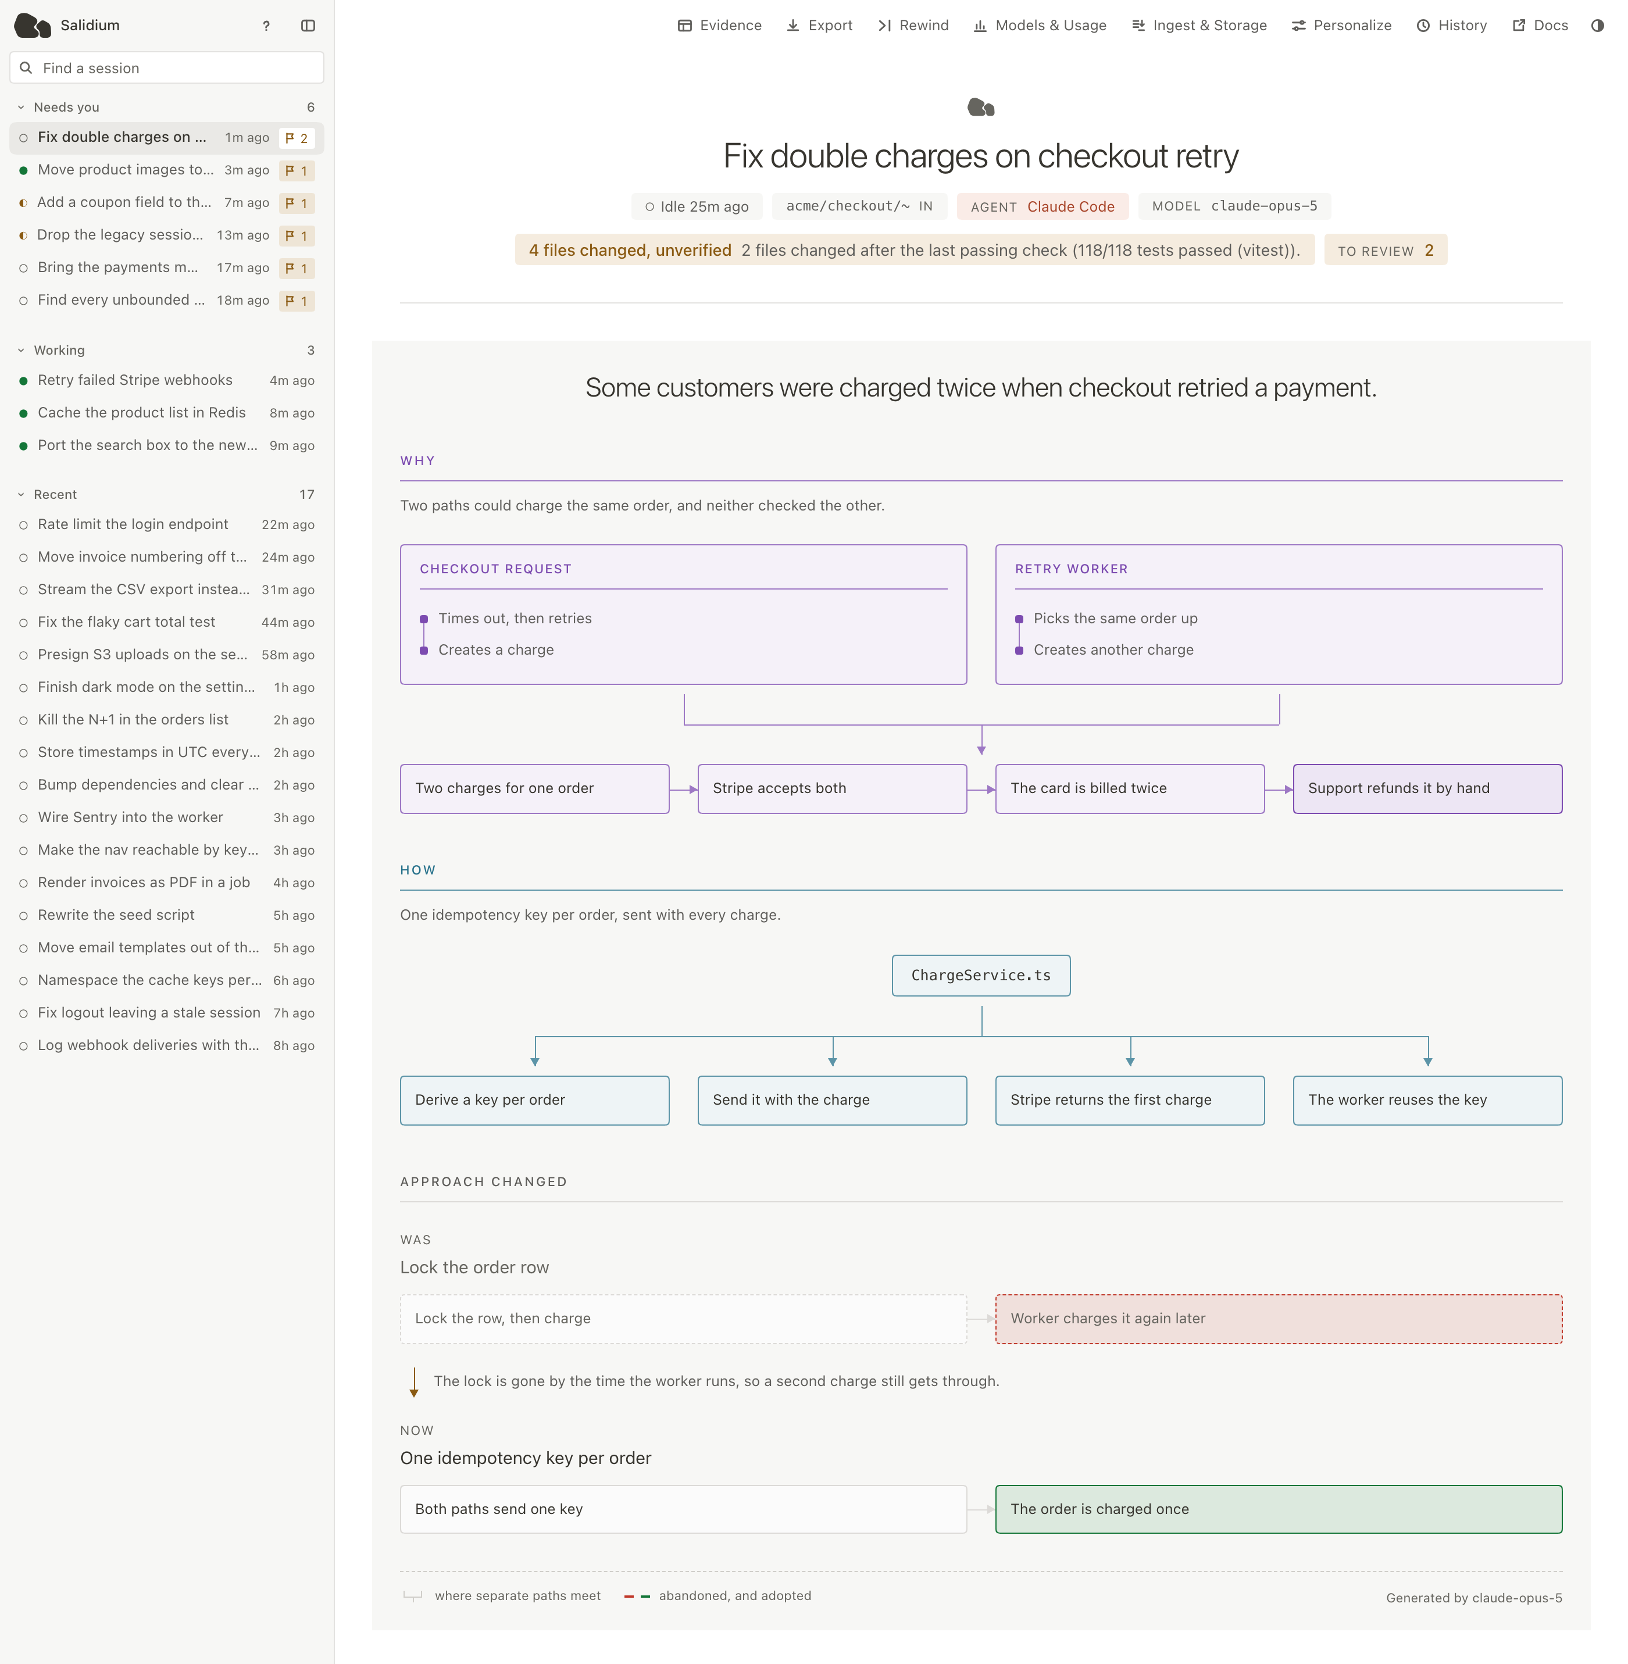Click flag badge on Drop the legacy session row

[x=297, y=235]
